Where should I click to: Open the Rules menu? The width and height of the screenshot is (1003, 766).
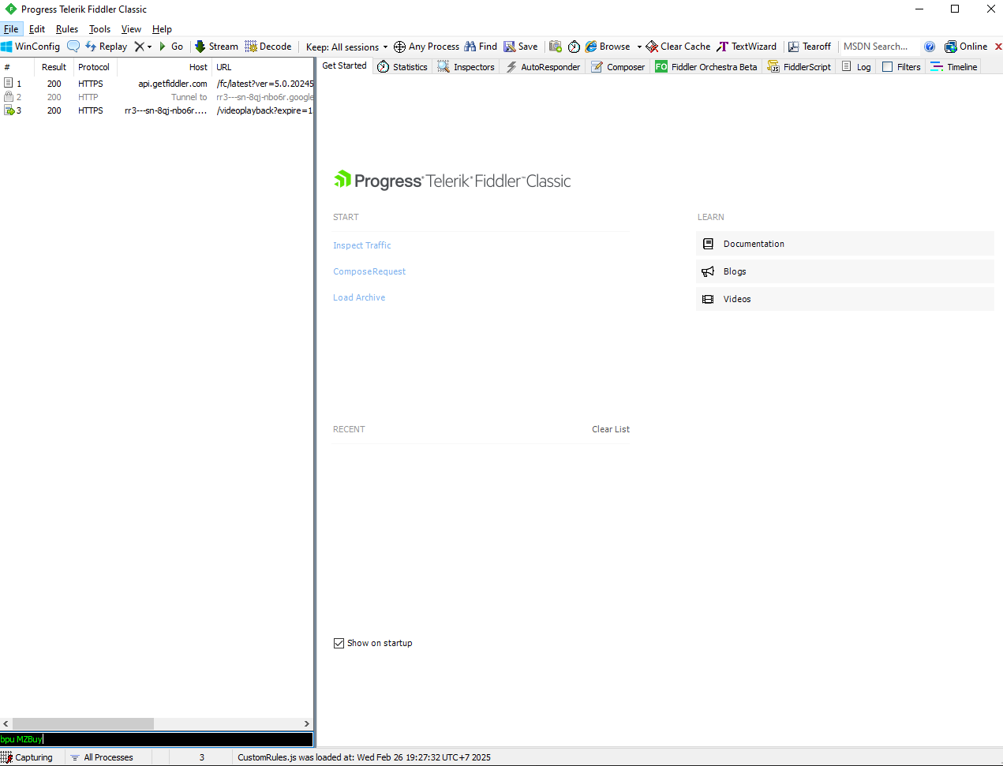pyautogui.click(x=67, y=29)
